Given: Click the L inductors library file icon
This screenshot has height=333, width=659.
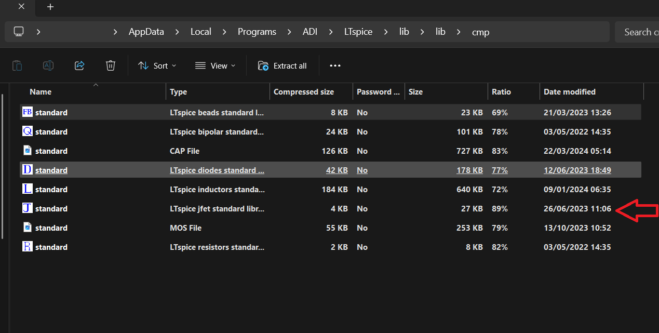Looking at the screenshot, I should [28, 189].
